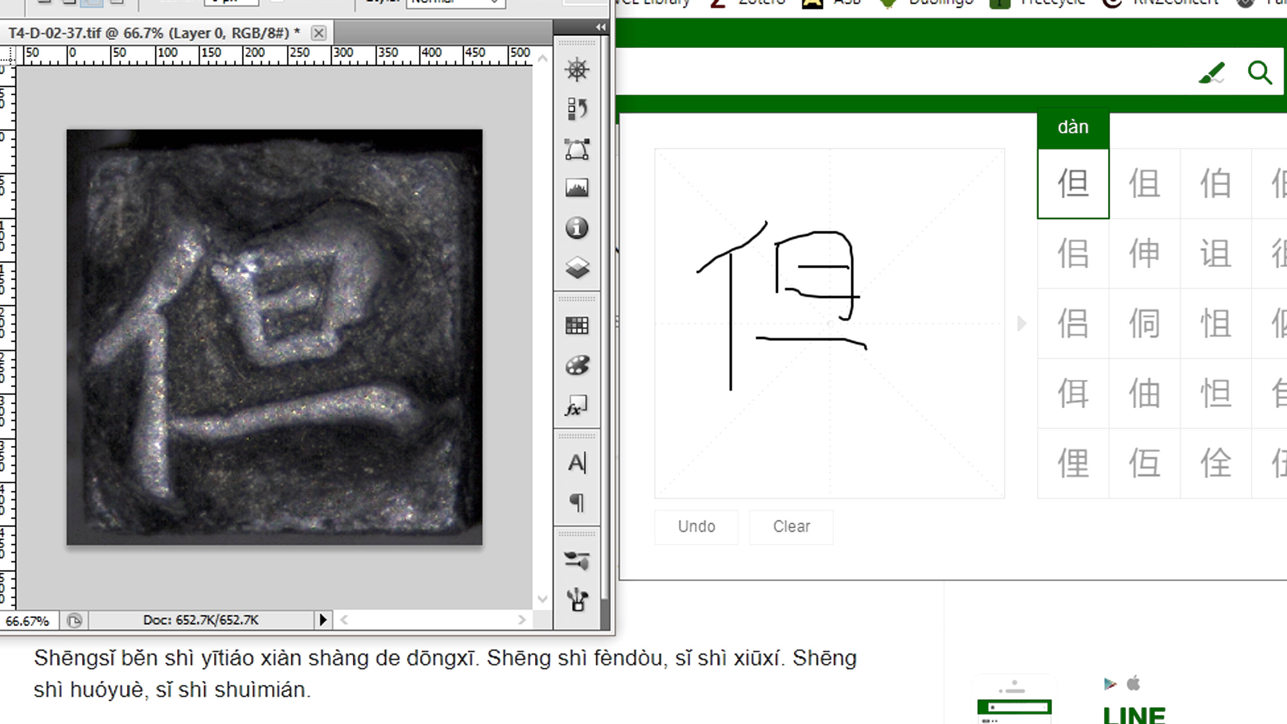The height and width of the screenshot is (724, 1287).
Task: Open the Histogram panel icon
Action: coord(577,188)
